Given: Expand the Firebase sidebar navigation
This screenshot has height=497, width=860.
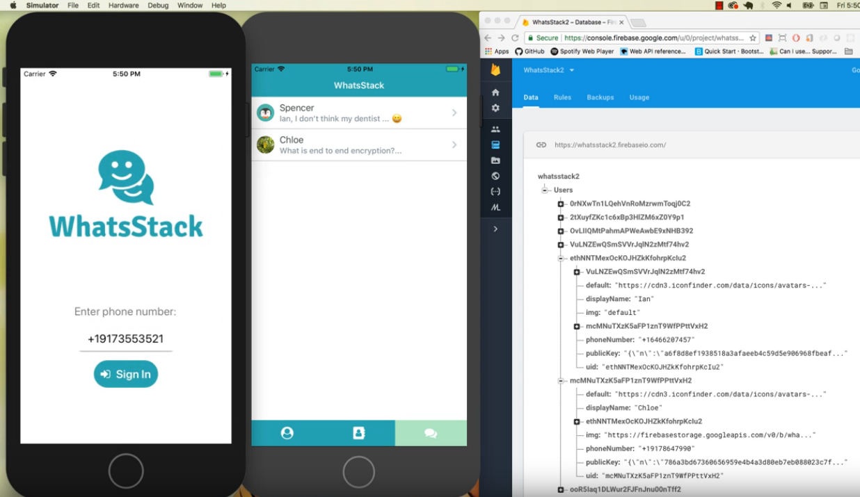Looking at the screenshot, I should 495,229.
